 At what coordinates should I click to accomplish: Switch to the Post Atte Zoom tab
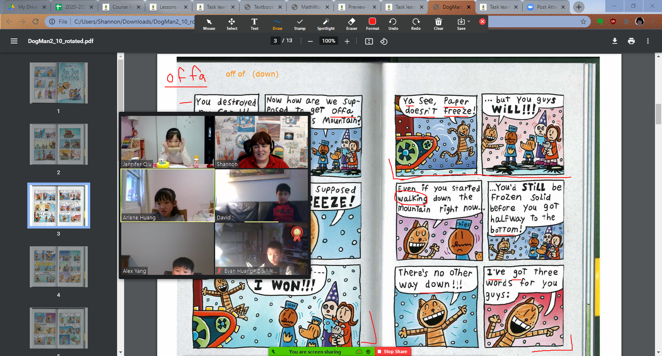(x=546, y=7)
